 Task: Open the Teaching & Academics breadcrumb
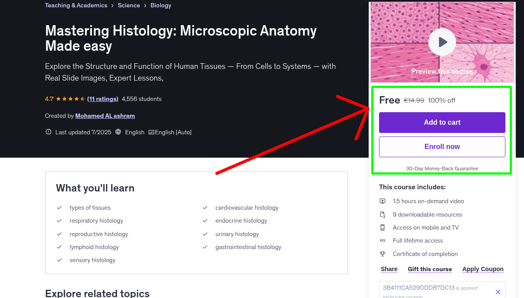[76, 5]
